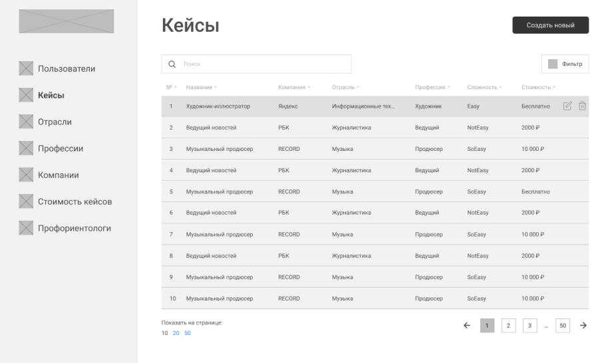Jump to page 50 in pagination

[563, 324]
